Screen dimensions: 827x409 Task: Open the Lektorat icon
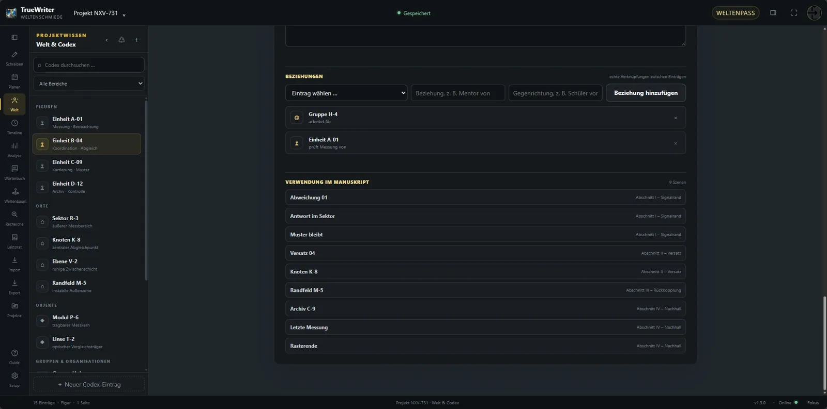(x=14, y=241)
